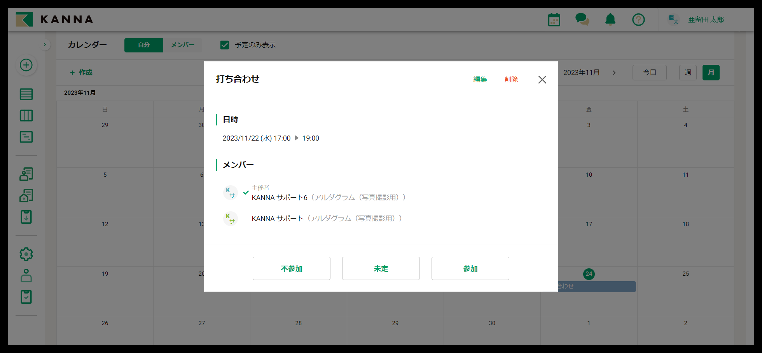Click the clipboard with down arrow icon
Screen dimensions: 762x353
click(x=26, y=217)
